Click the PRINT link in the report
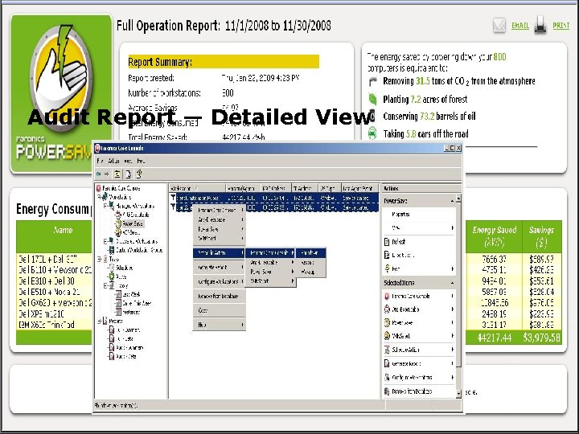The height and width of the screenshot is (434, 579). pyautogui.click(x=561, y=26)
